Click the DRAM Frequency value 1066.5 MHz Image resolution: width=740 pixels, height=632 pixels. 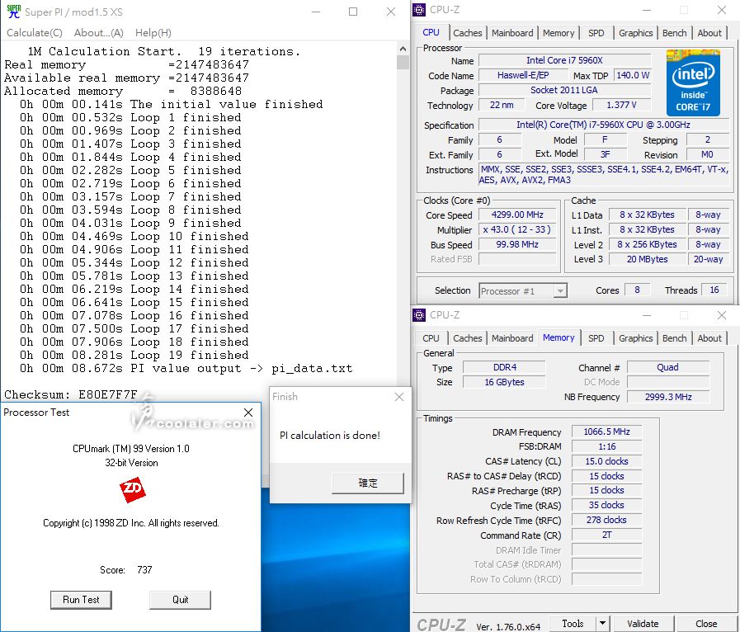click(x=606, y=432)
